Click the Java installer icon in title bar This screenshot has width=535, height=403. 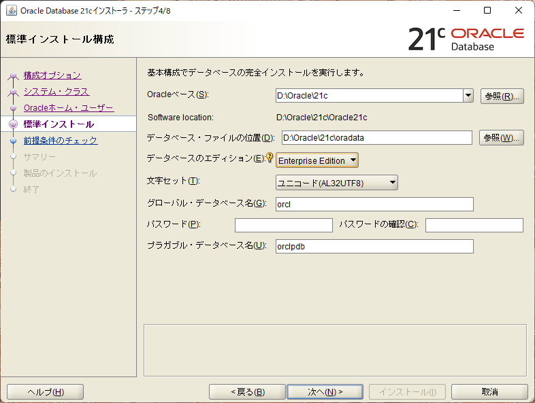click(x=12, y=11)
